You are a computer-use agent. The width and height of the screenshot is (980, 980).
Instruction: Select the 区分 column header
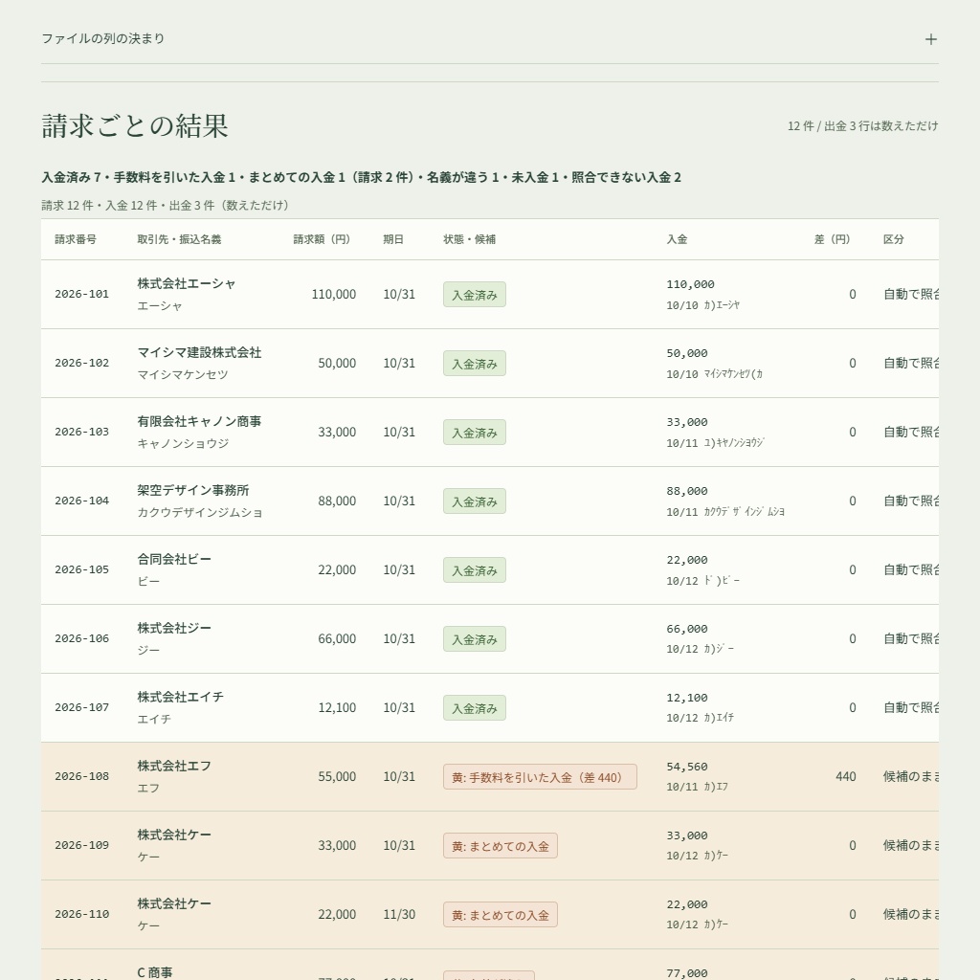894,239
